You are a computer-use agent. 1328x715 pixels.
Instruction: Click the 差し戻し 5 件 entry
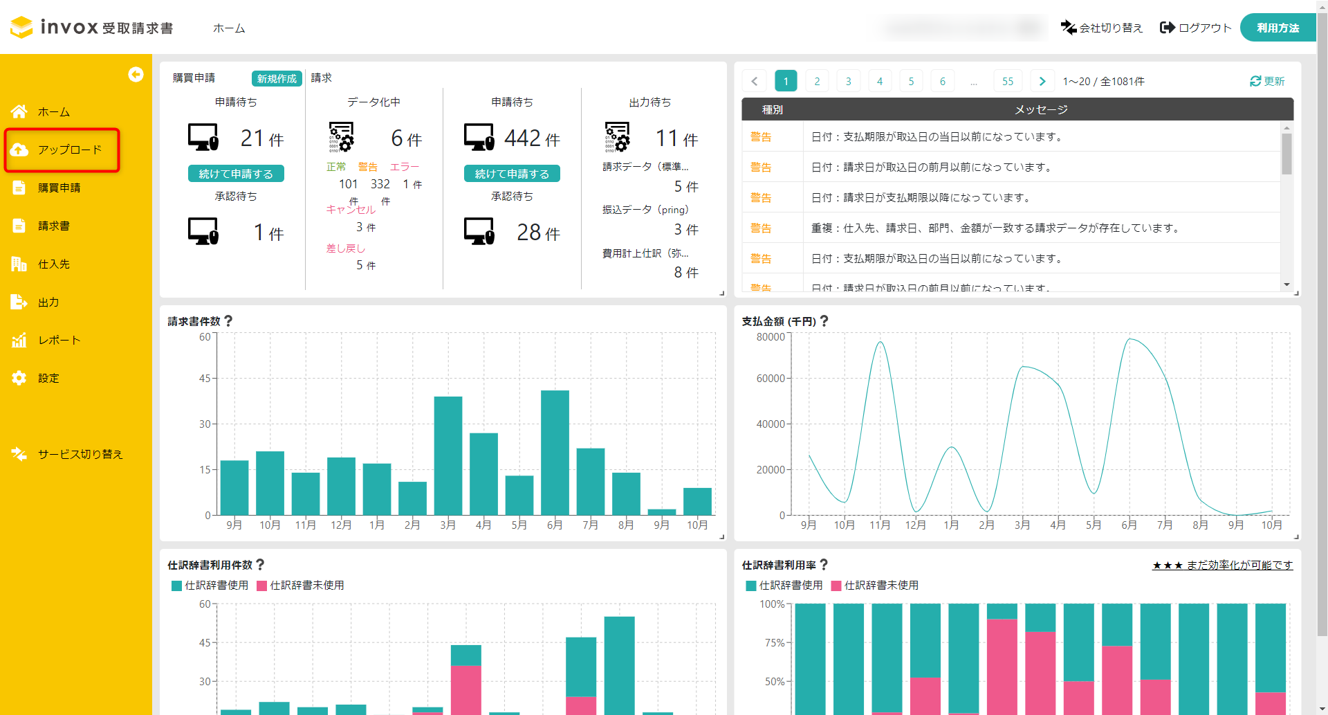coord(351,257)
